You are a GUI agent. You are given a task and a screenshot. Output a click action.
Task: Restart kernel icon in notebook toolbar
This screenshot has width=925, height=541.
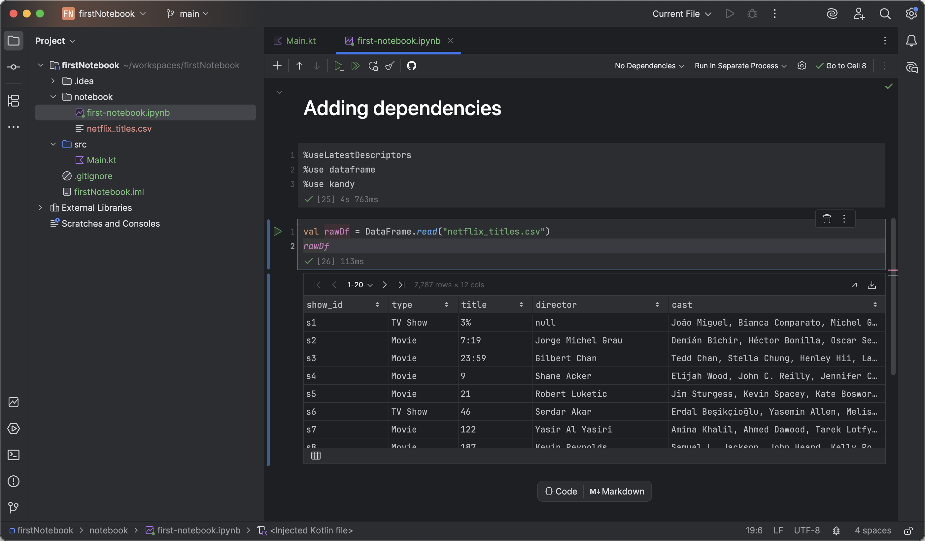coord(373,66)
